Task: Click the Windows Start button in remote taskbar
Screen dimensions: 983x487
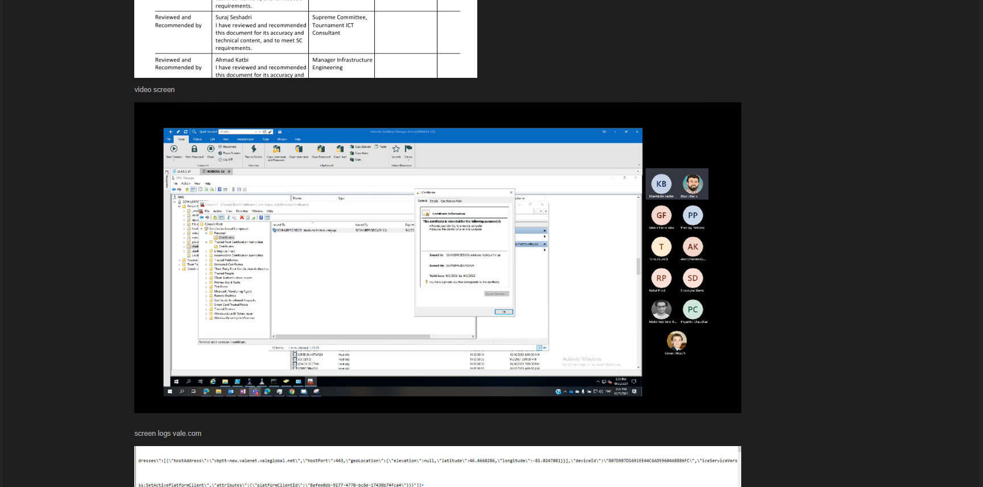Action: (x=176, y=382)
